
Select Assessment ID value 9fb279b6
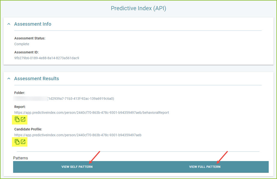pyautogui.click(x=47, y=58)
